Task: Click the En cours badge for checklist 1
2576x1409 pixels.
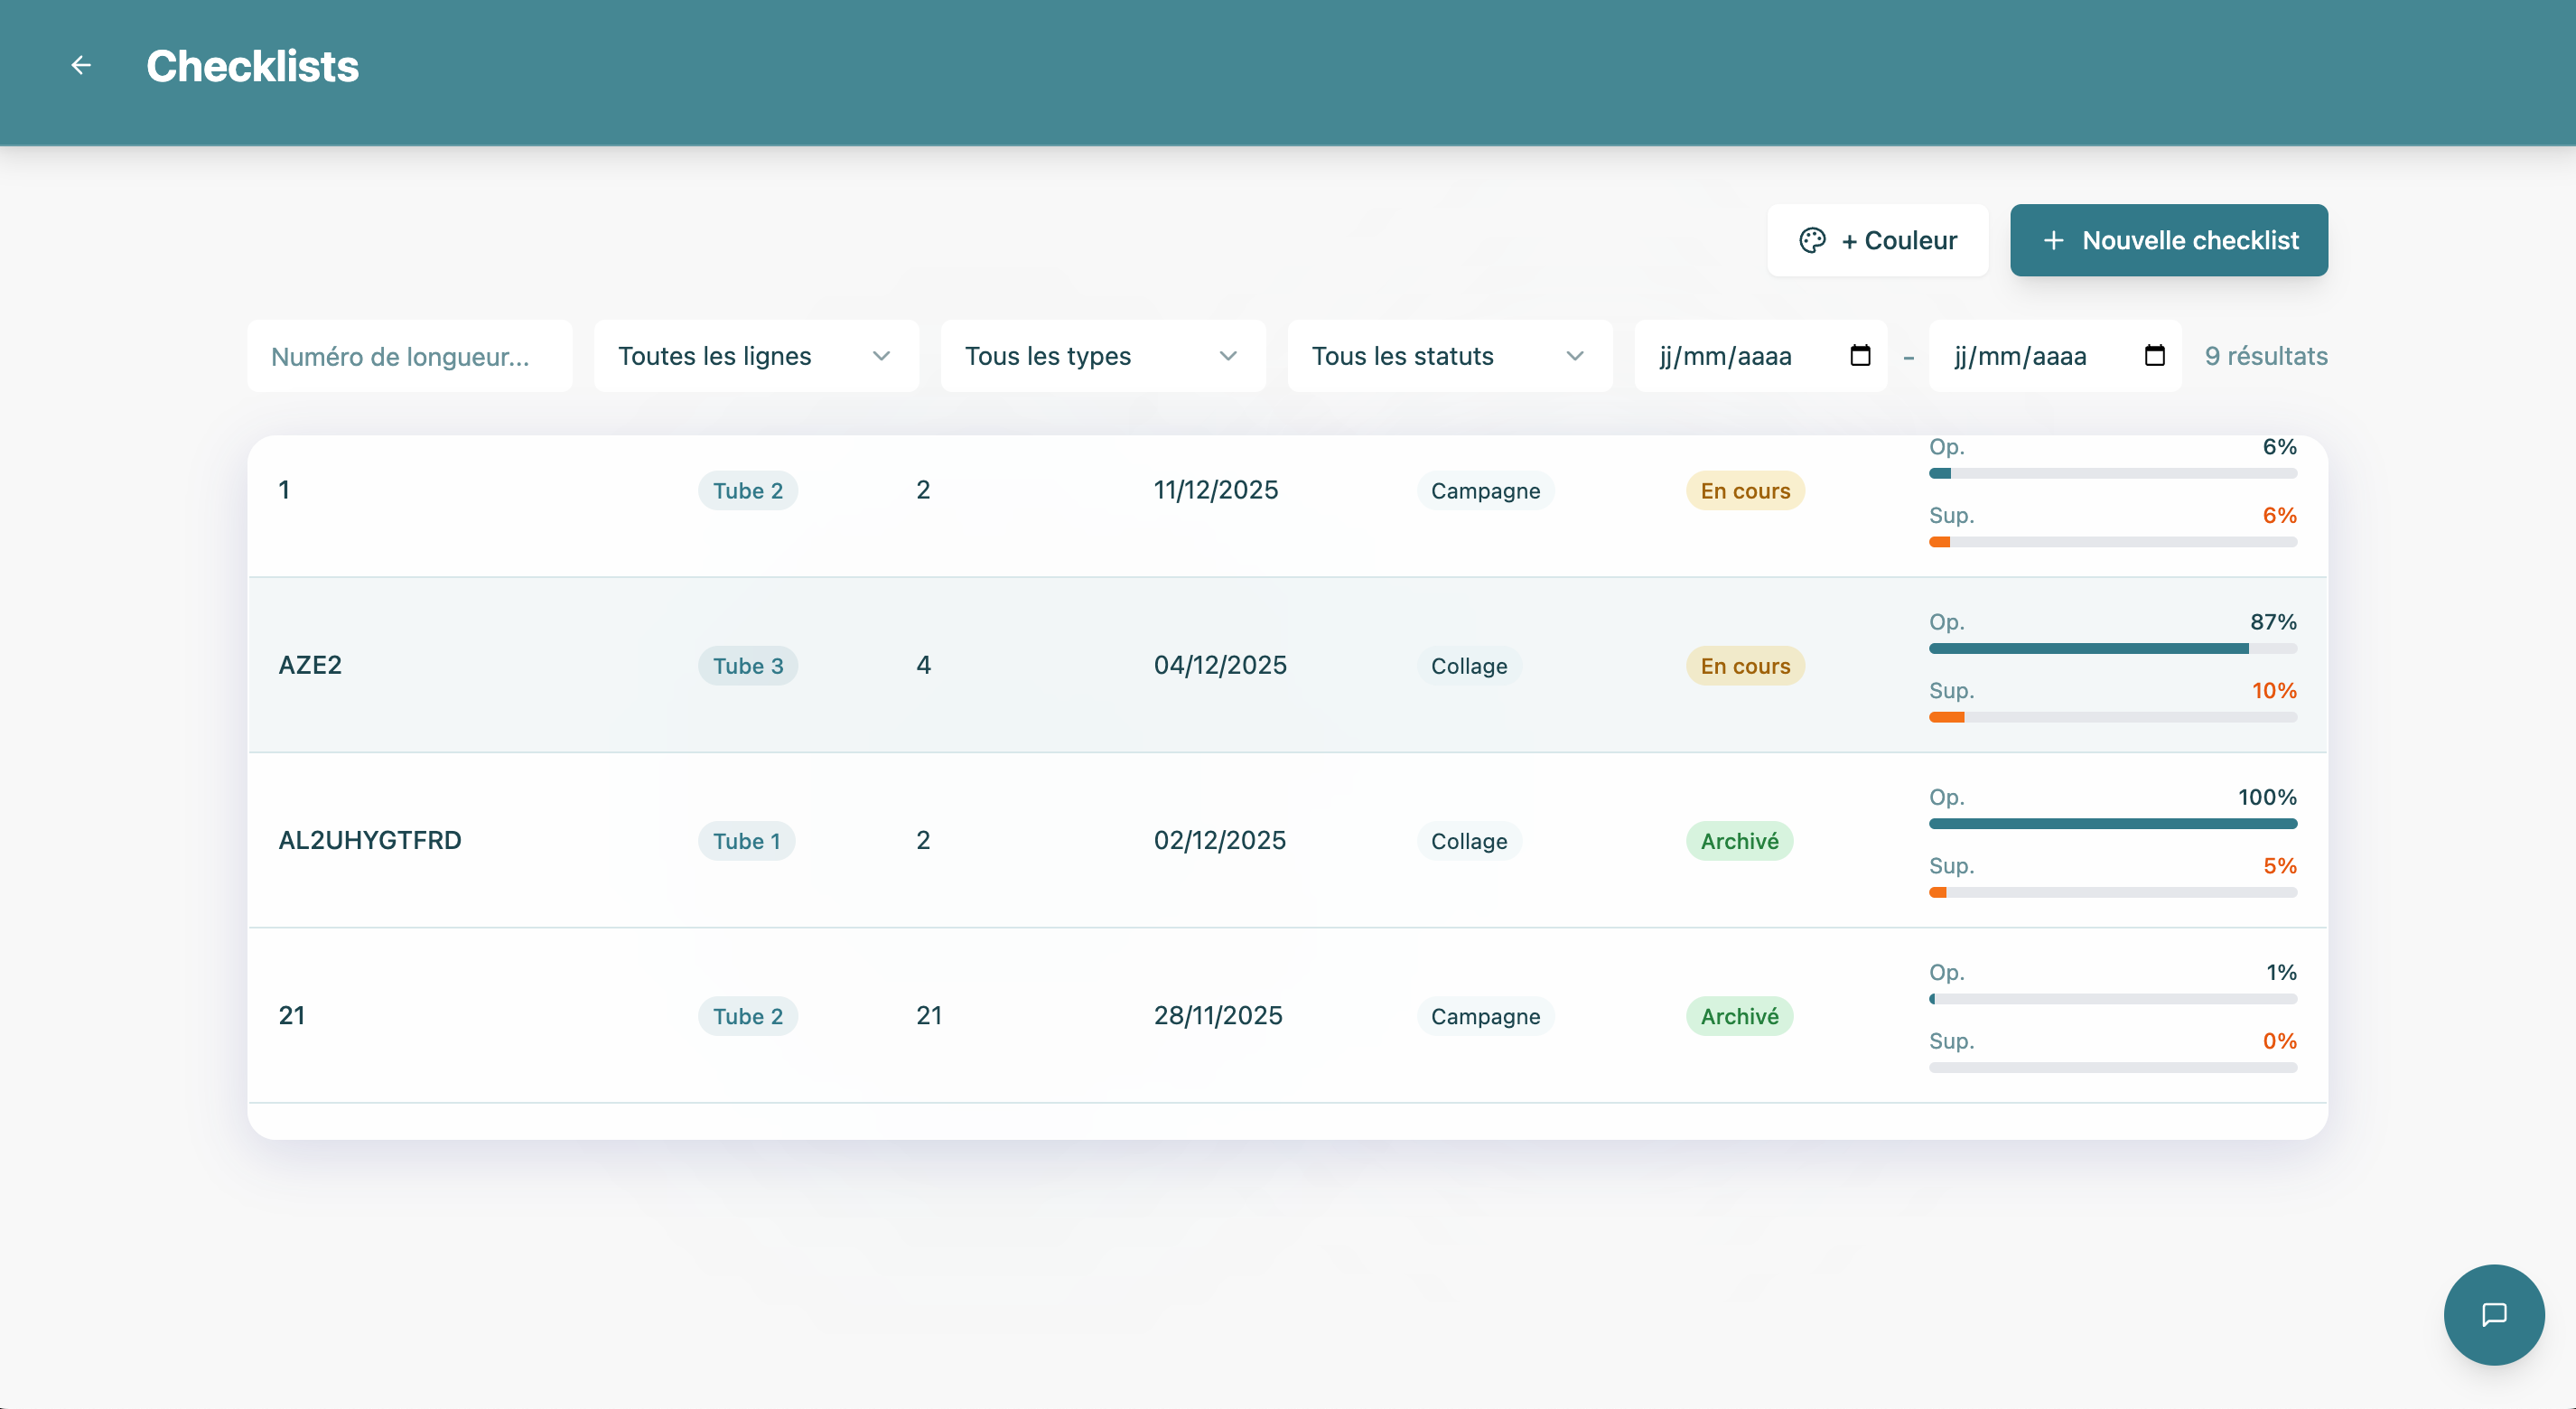Action: [1744, 491]
